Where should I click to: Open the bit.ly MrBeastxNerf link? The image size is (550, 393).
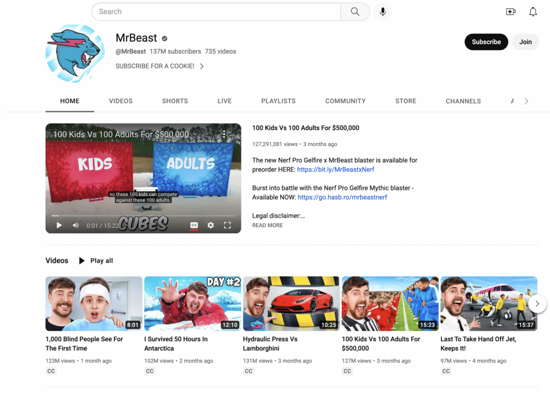pyautogui.click(x=335, y=169)
